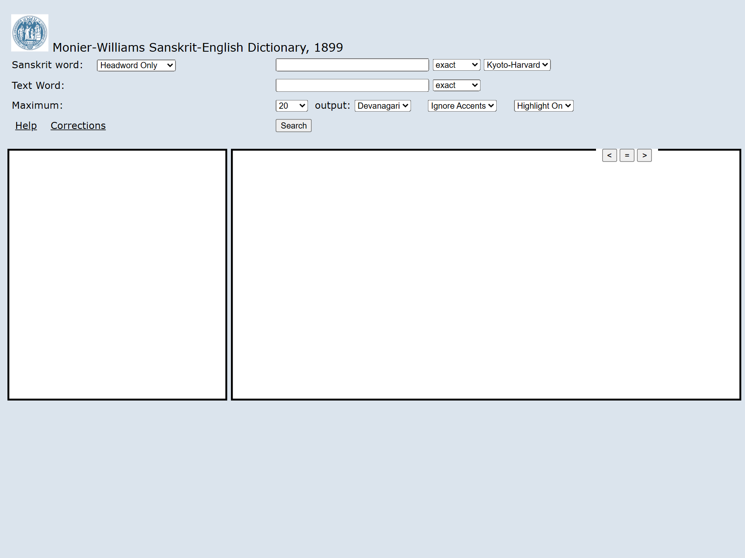This screenshot has height=558, width=745.
Task: Click the university seal logo
Action: 30,33
